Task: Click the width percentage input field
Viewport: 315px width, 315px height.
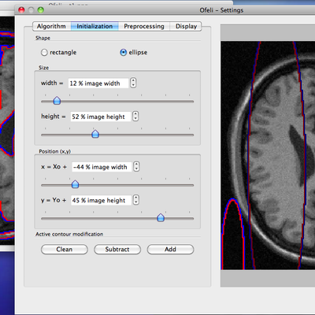Action: 98,83
